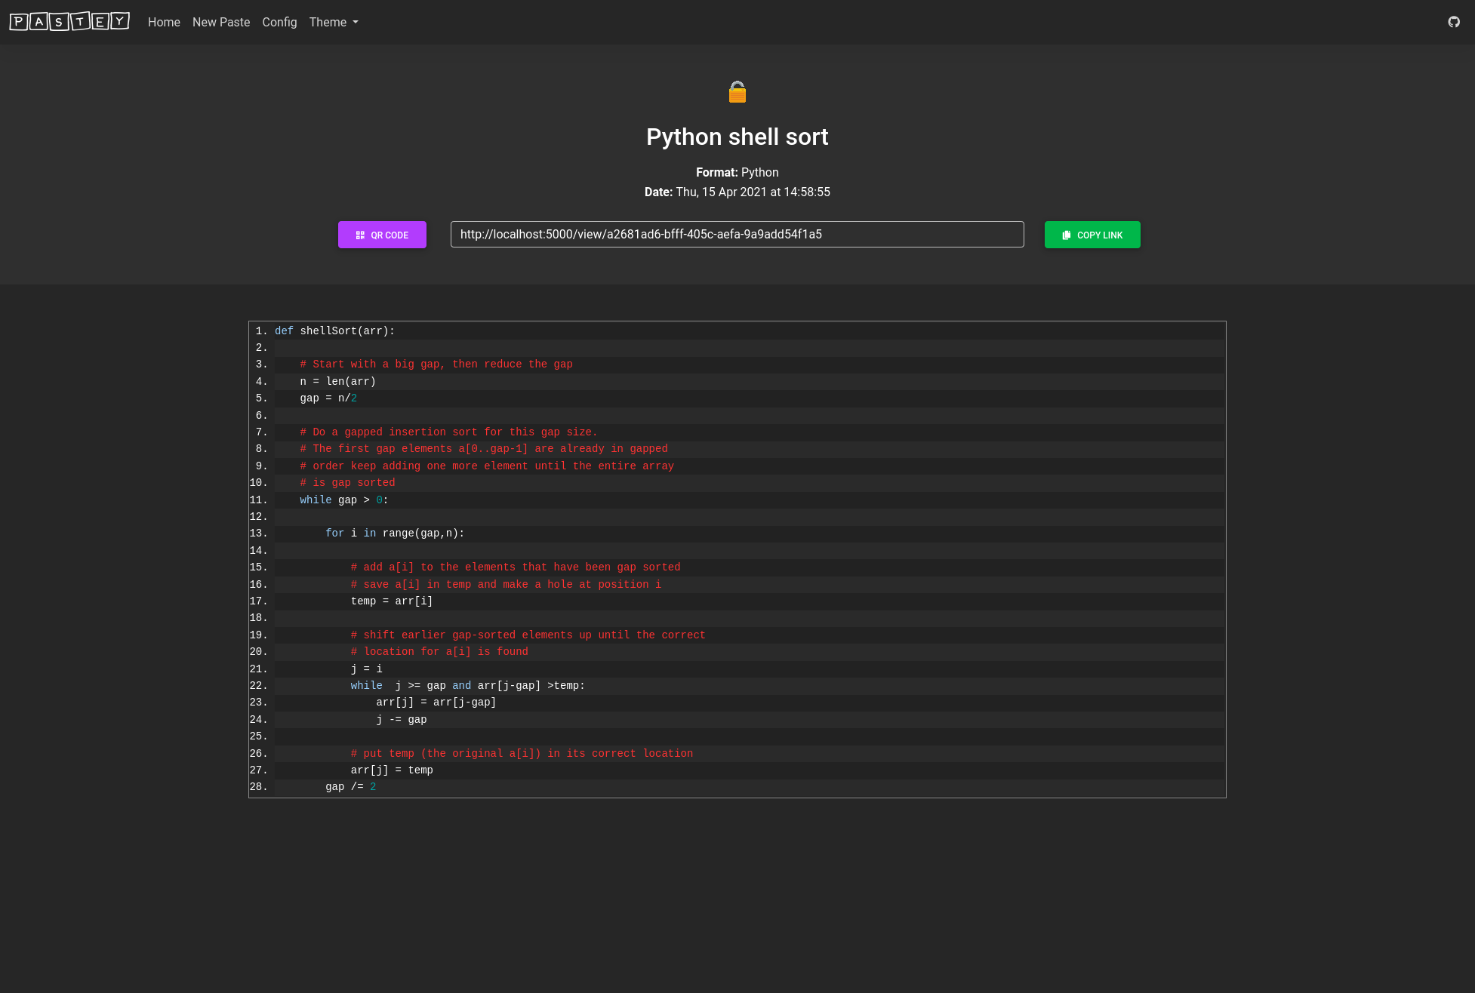Expand the Theme dropdown menu
This screenshot has width=1475, height=993.
pos(334,22)
